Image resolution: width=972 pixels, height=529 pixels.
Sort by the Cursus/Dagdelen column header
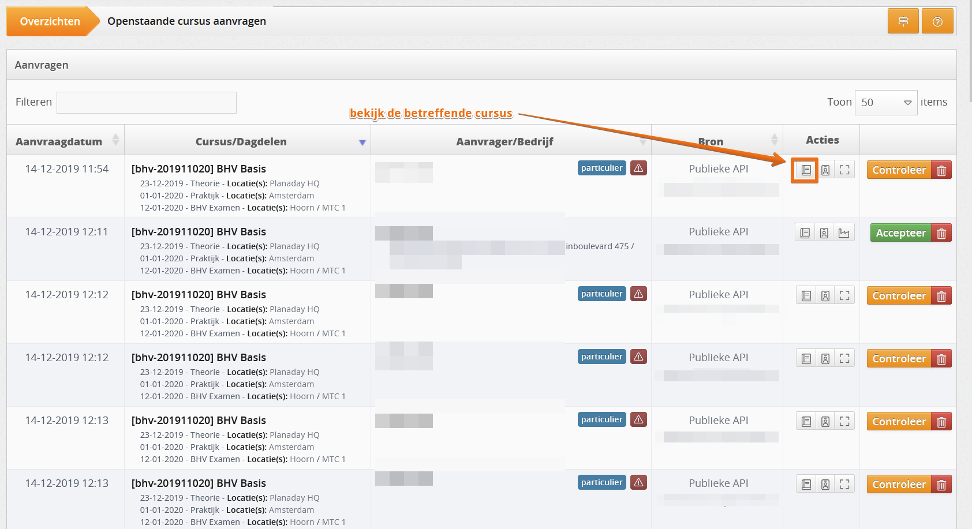[x=248, y=140]
